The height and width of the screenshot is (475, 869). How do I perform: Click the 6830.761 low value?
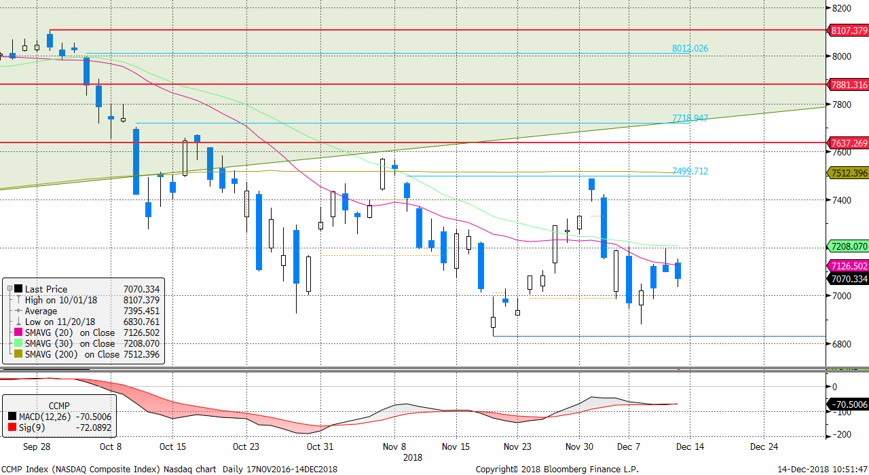point(141,322)
